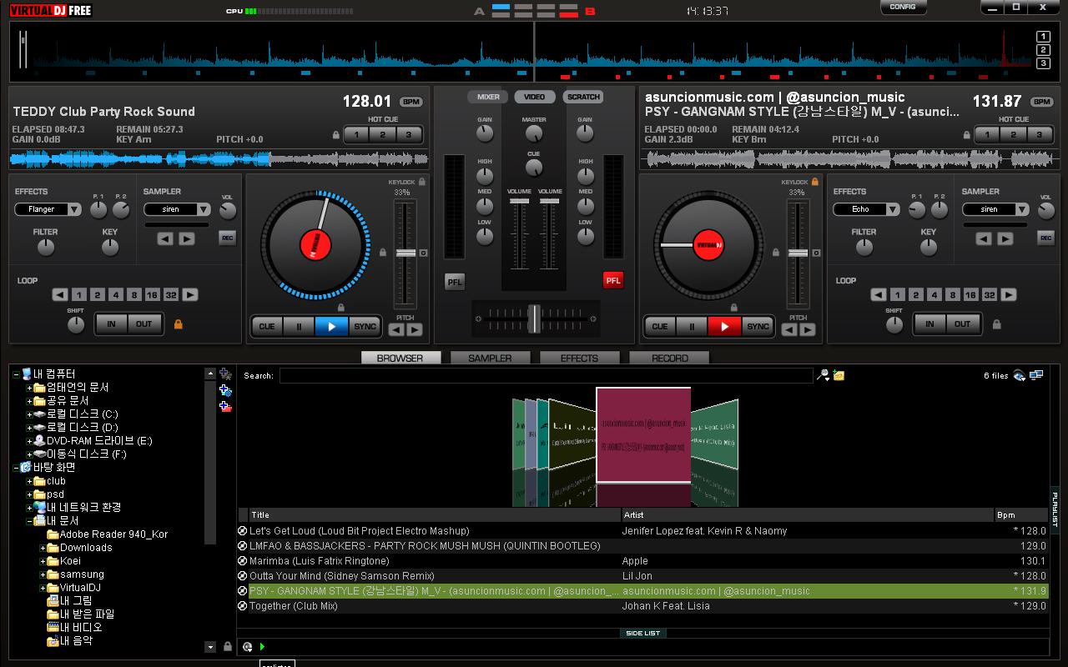1068x667 pixels.
Task: Click the left deck CUE button
Action: 267,327
